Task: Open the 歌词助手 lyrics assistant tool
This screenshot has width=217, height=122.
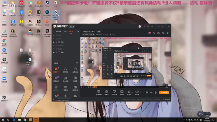Action: coord(75,88)
